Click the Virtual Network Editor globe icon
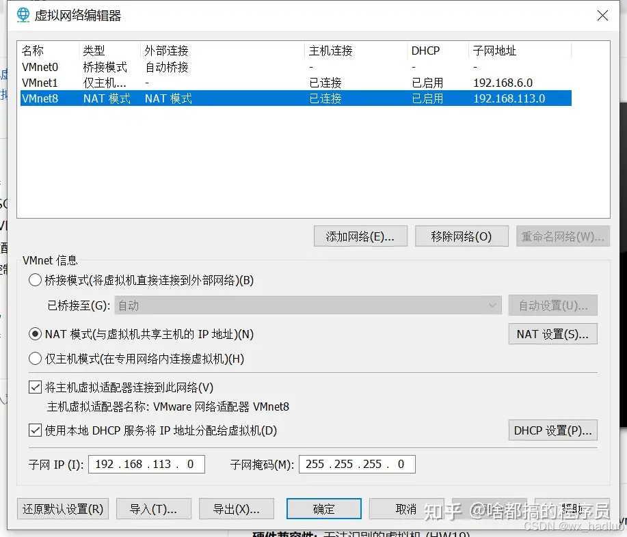 click(23, 15)
